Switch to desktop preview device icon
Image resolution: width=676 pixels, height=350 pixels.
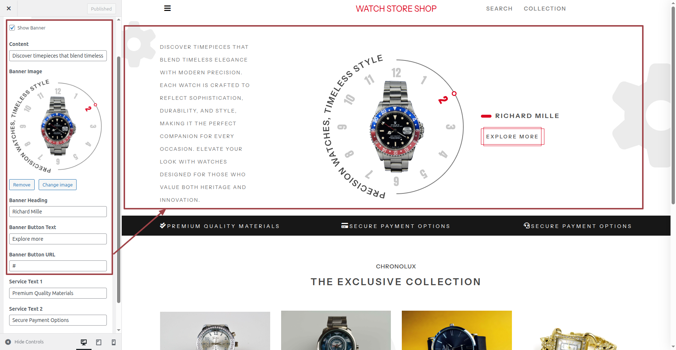click(84, 342)
